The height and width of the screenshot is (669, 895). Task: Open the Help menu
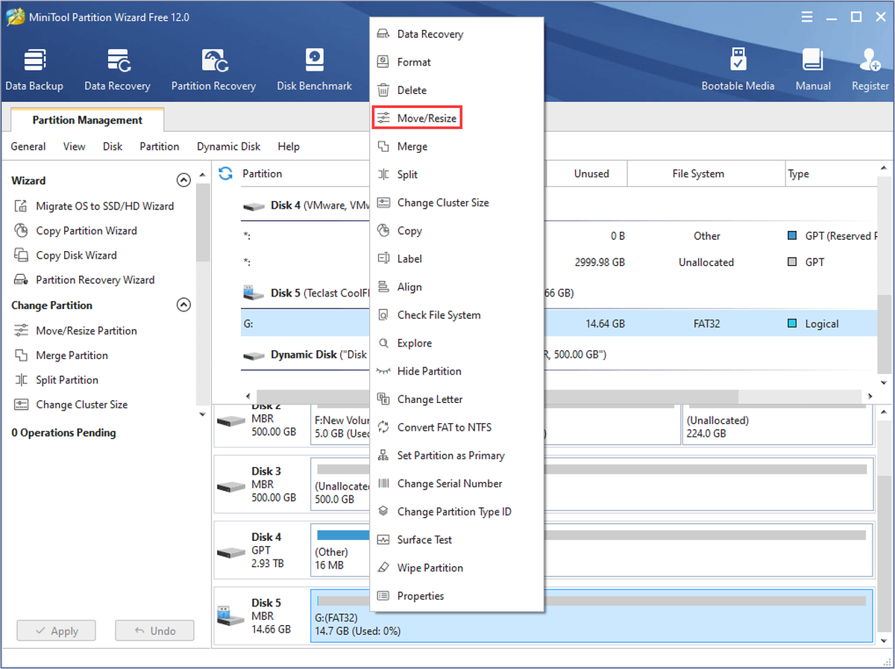point(289,147)
